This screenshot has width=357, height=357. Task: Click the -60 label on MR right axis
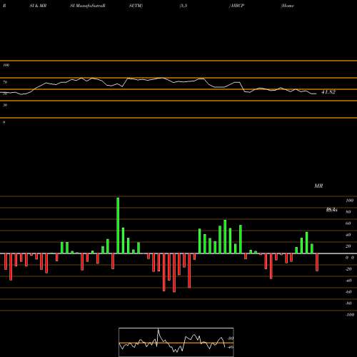tap(348, 292)
